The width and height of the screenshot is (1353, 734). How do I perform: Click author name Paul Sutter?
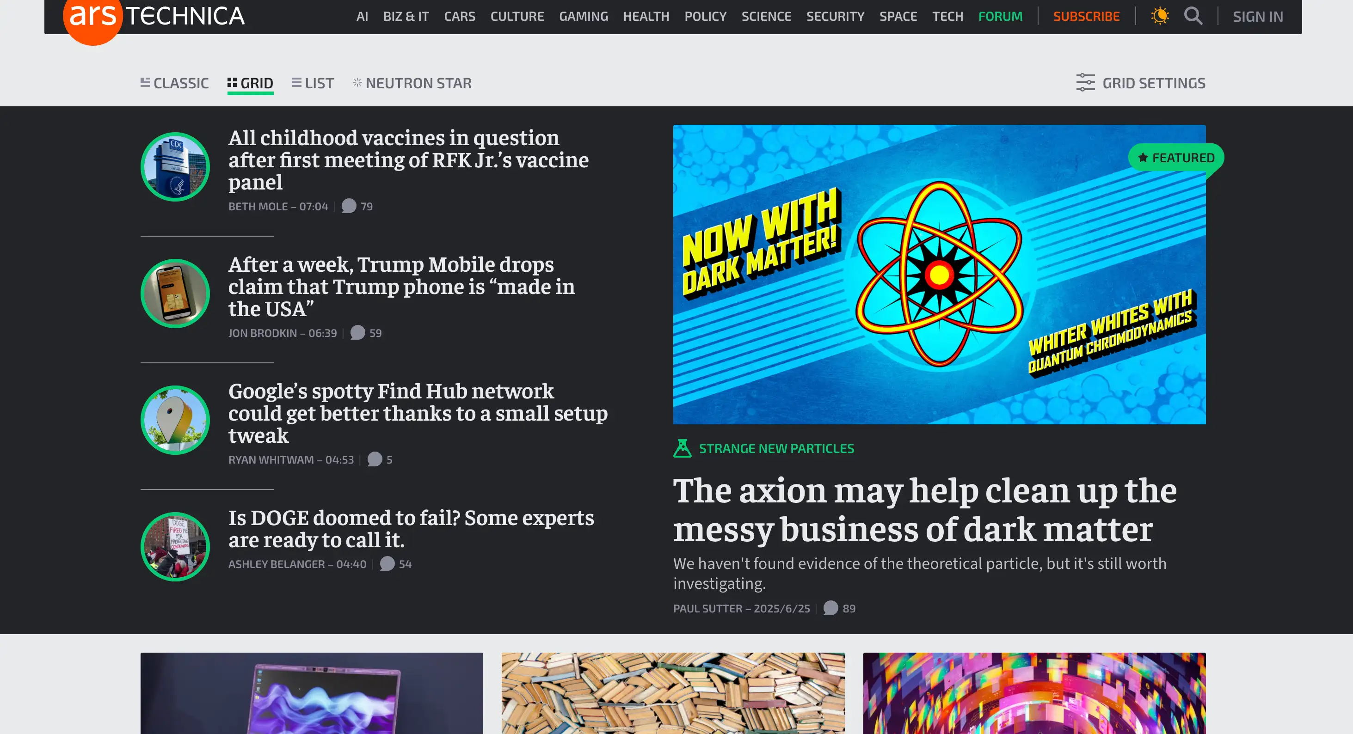click(707, 609)
